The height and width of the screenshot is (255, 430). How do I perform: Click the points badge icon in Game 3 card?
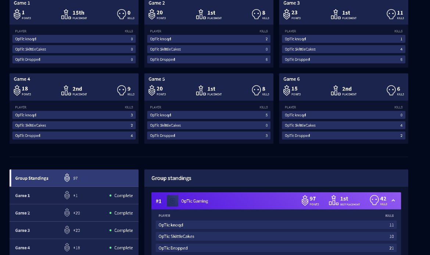[287, 14]
